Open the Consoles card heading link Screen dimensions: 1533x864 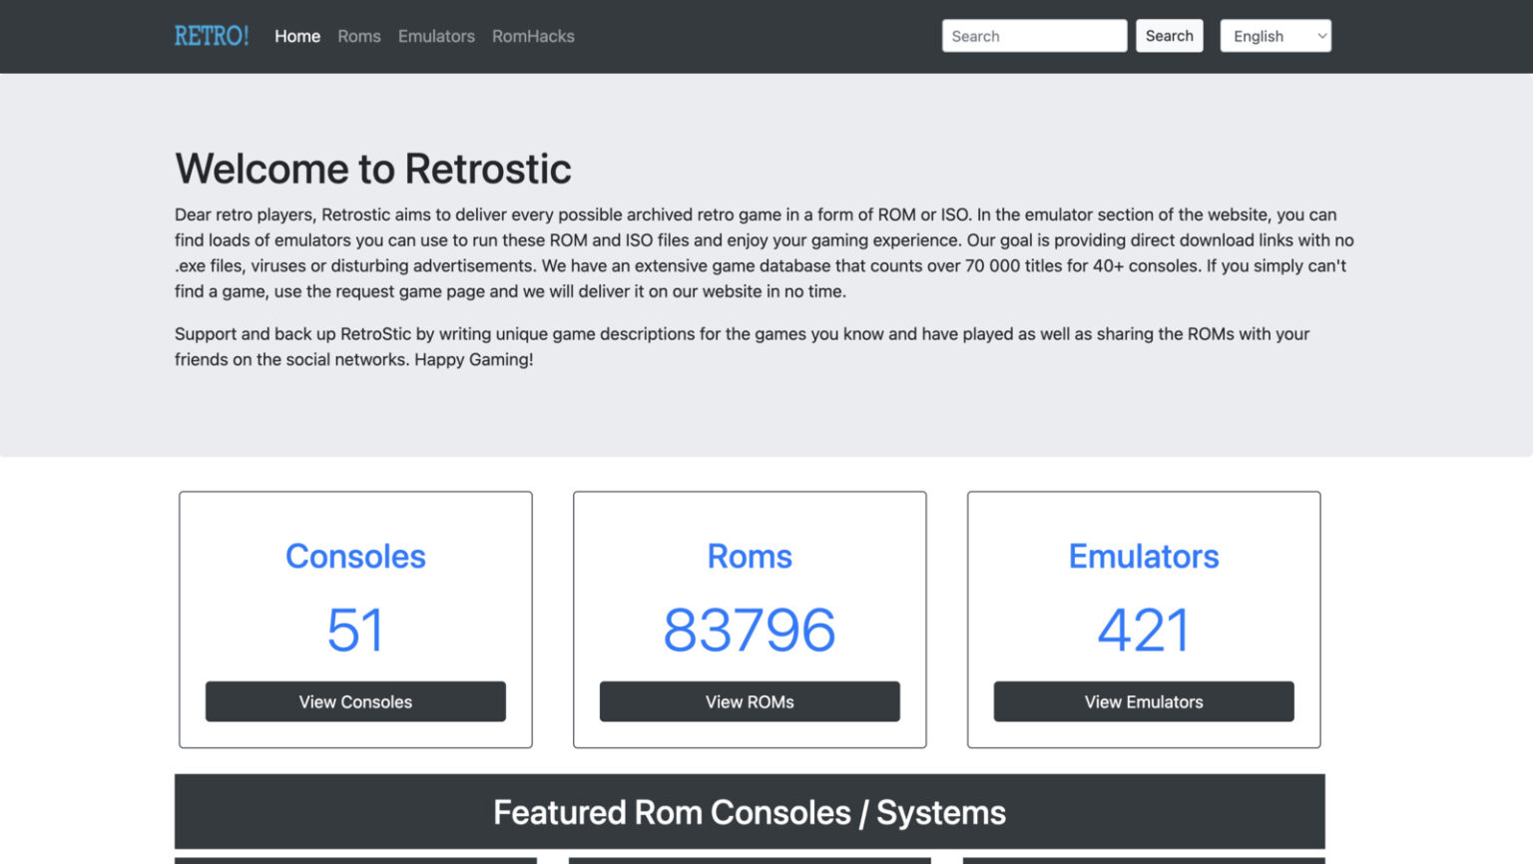click(x=355, y=557)
